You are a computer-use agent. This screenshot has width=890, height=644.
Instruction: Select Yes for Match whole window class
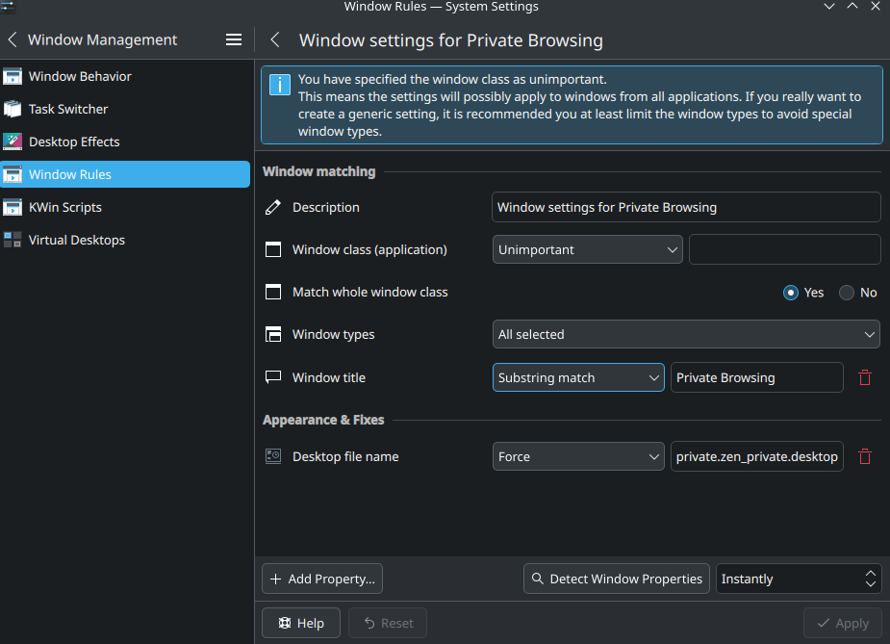[x=790, y=293]
